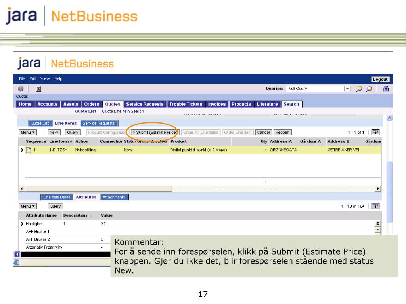Open the Attachments tab

114,197
